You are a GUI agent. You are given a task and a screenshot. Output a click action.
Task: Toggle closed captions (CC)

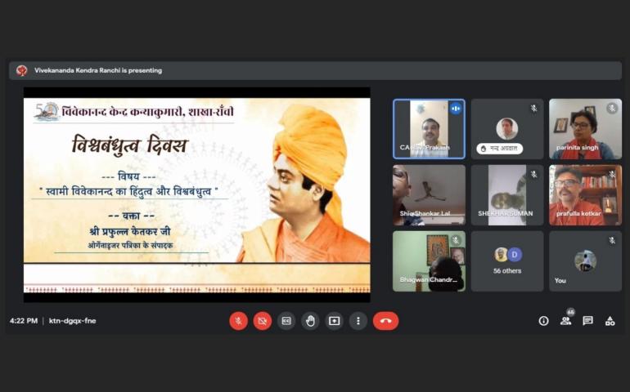286,321
